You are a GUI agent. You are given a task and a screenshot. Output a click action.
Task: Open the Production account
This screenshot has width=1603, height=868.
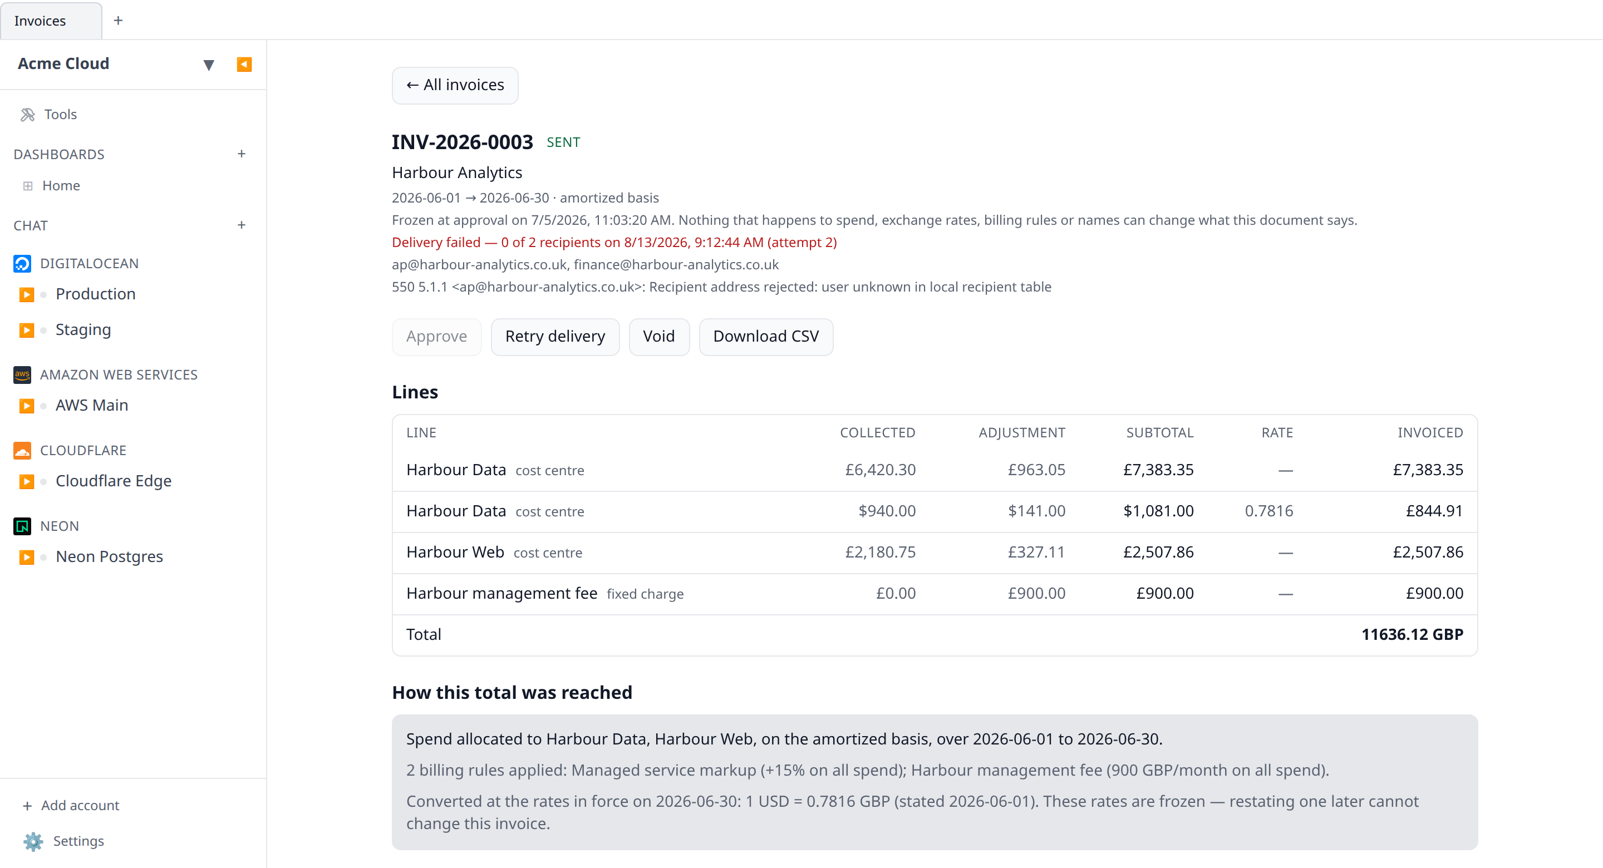click(96, 294)
